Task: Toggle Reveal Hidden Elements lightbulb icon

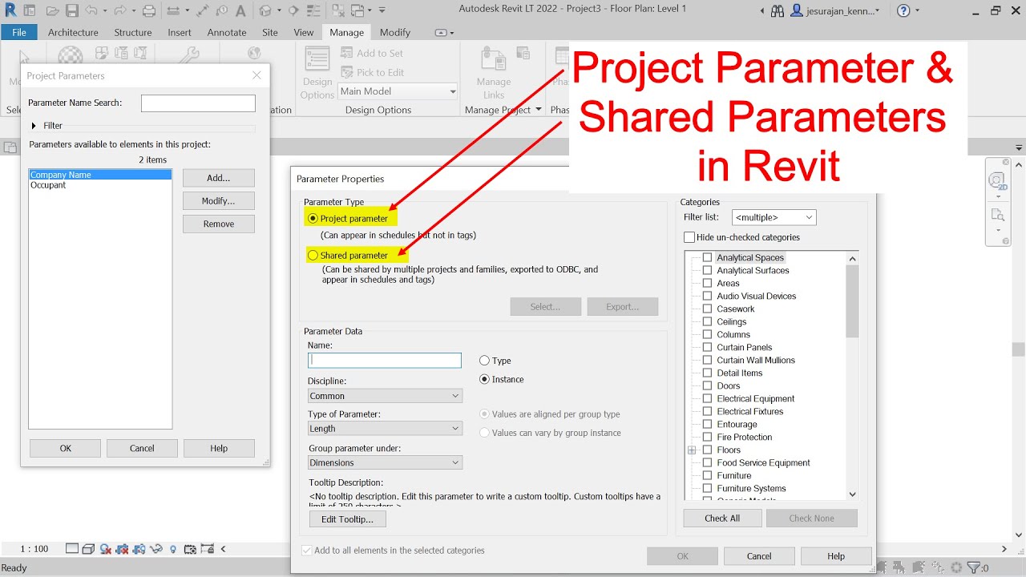Action: point(173,549)
